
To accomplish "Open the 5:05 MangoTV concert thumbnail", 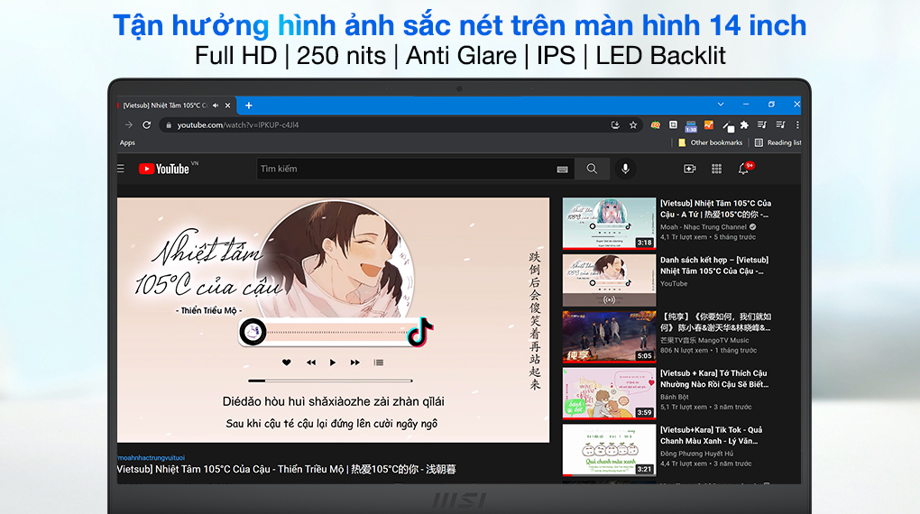I will click(609, 336).
